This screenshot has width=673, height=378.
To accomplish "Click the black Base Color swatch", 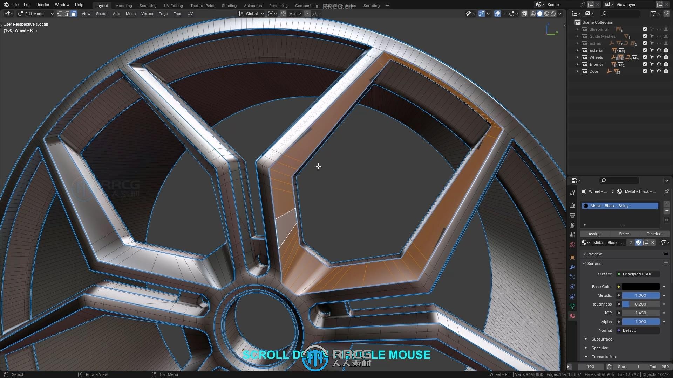I will 641,287.
